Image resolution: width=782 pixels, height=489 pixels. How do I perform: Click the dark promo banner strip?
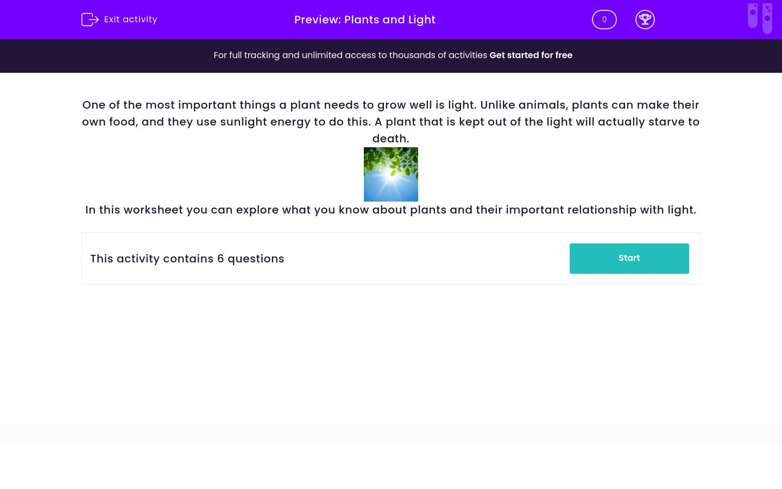point(391,55)
